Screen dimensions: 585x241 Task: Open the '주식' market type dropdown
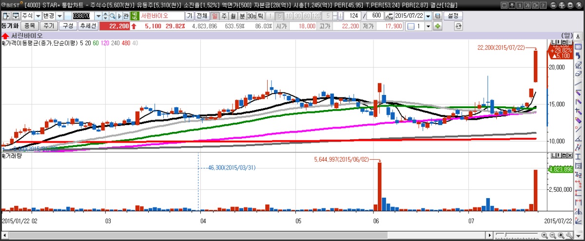38,16
